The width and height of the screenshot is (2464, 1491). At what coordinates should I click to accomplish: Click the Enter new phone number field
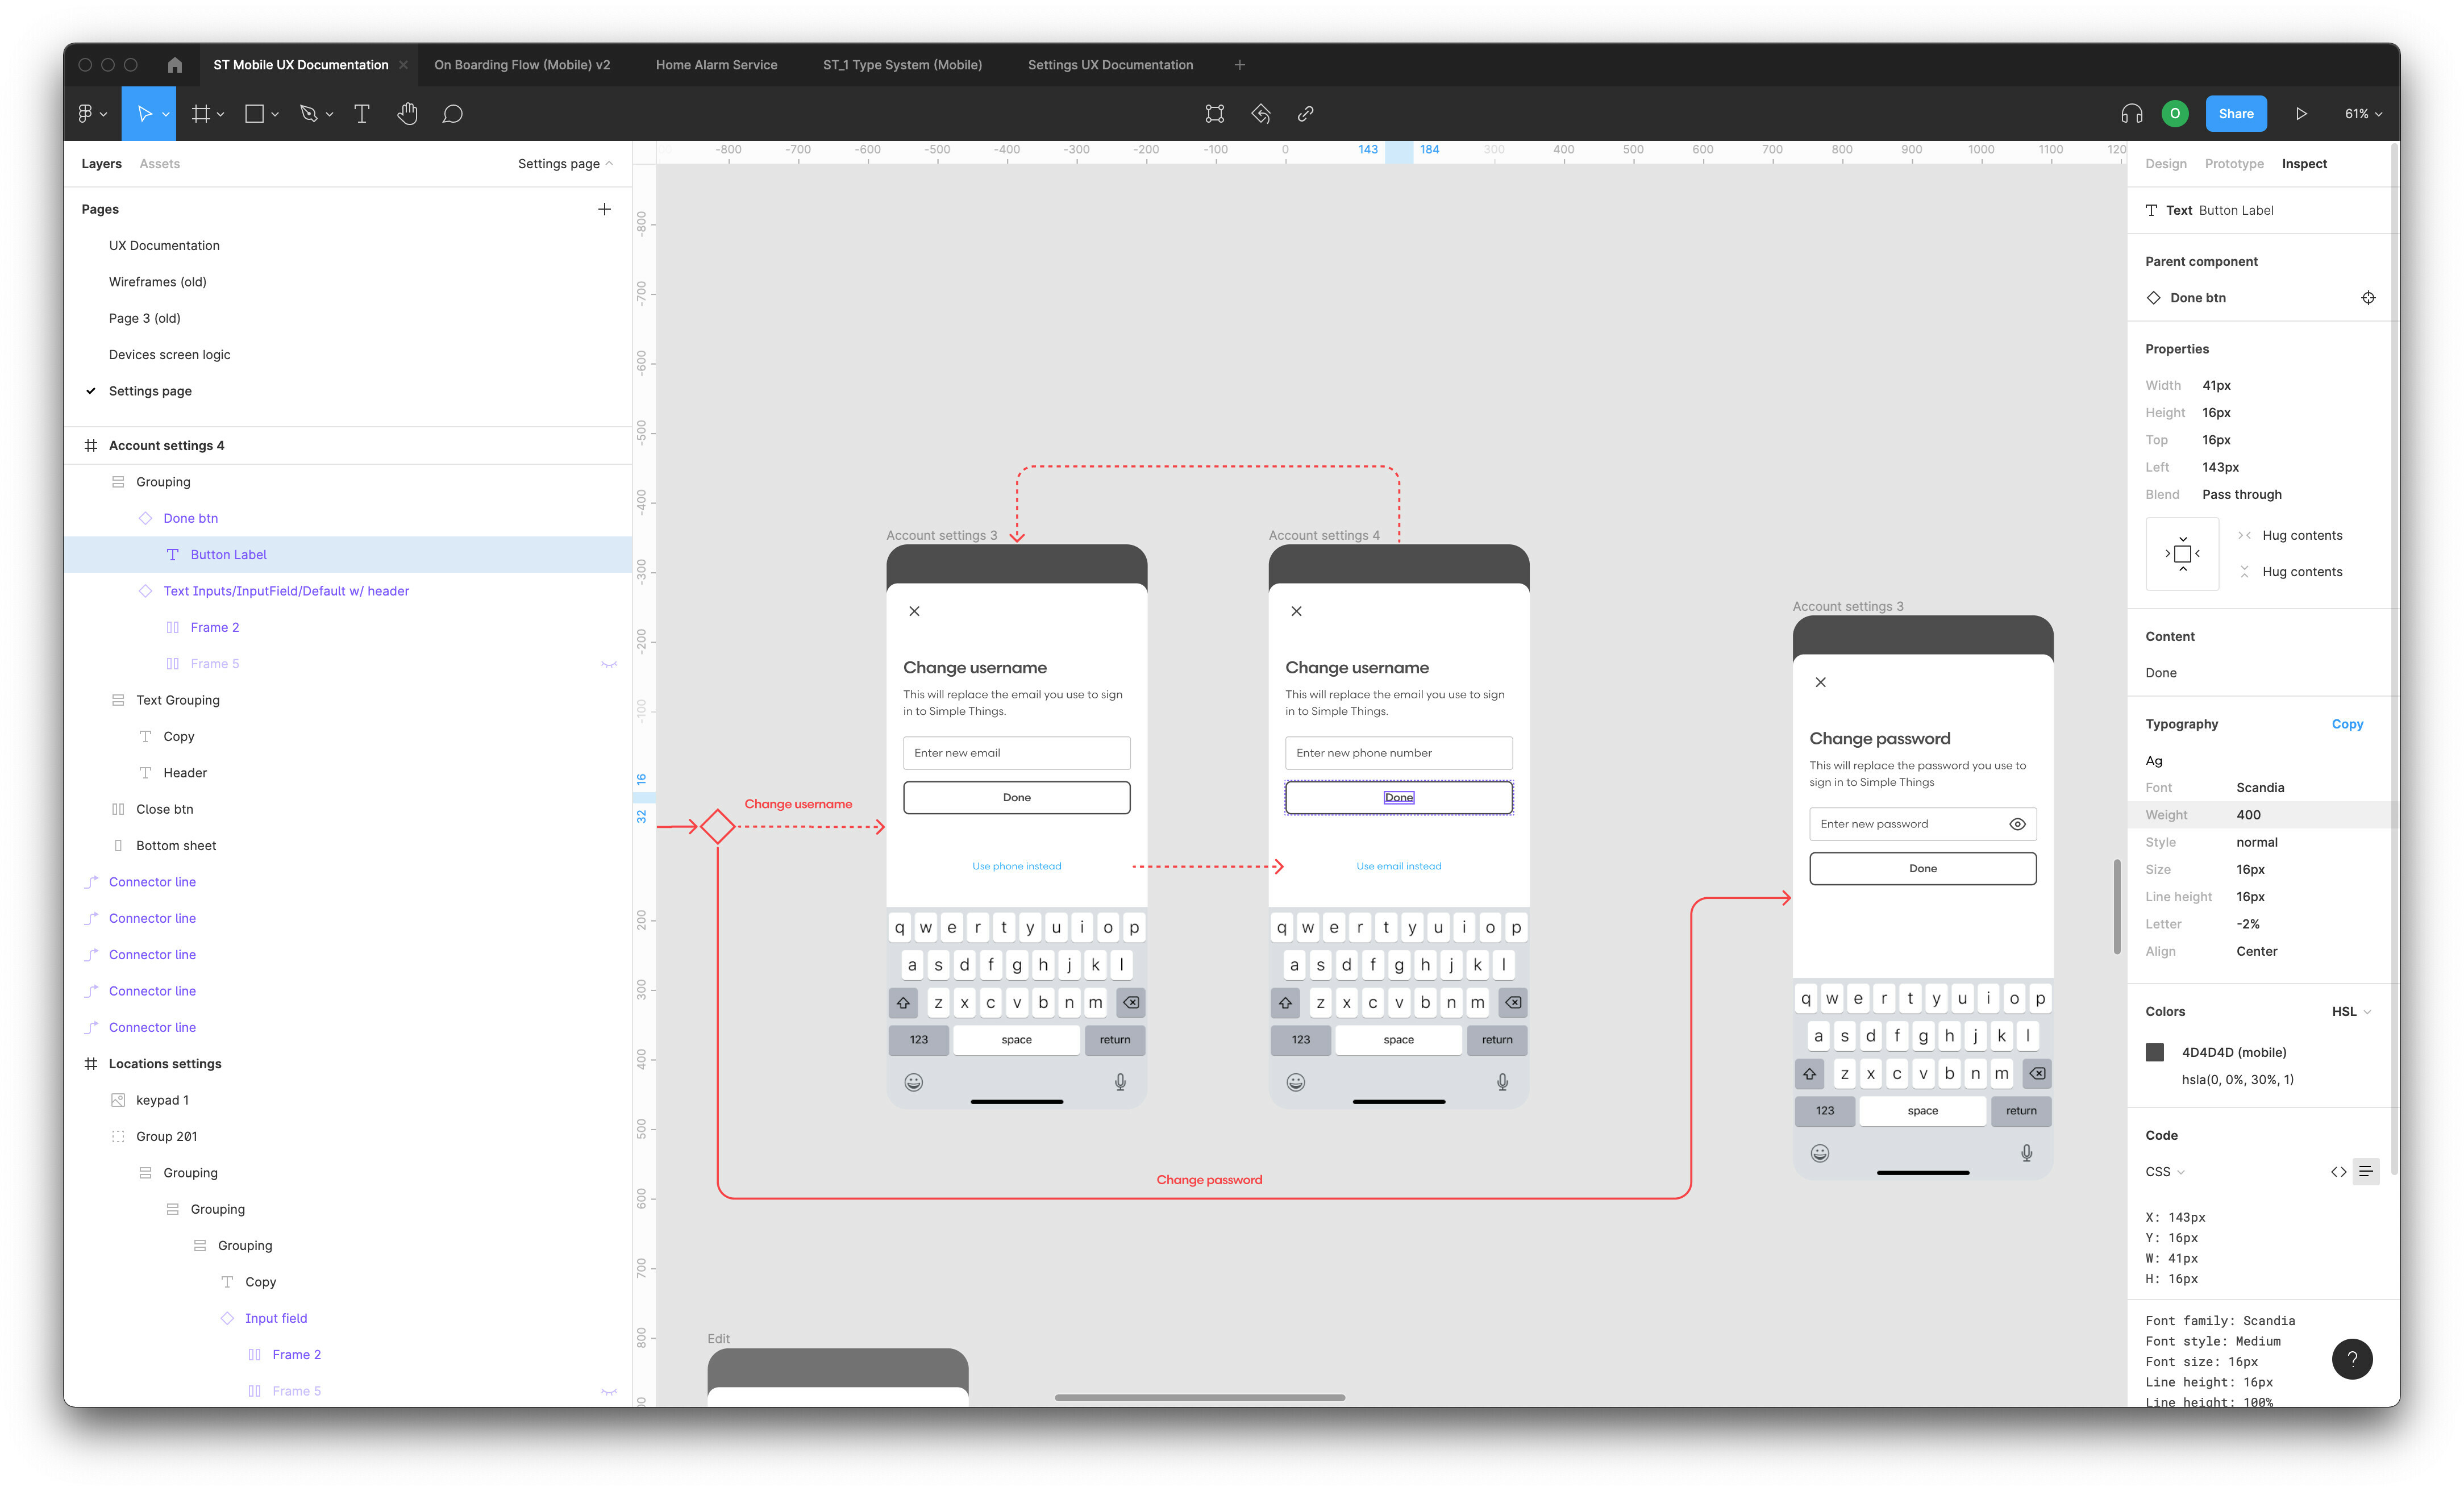point(1399,753)
